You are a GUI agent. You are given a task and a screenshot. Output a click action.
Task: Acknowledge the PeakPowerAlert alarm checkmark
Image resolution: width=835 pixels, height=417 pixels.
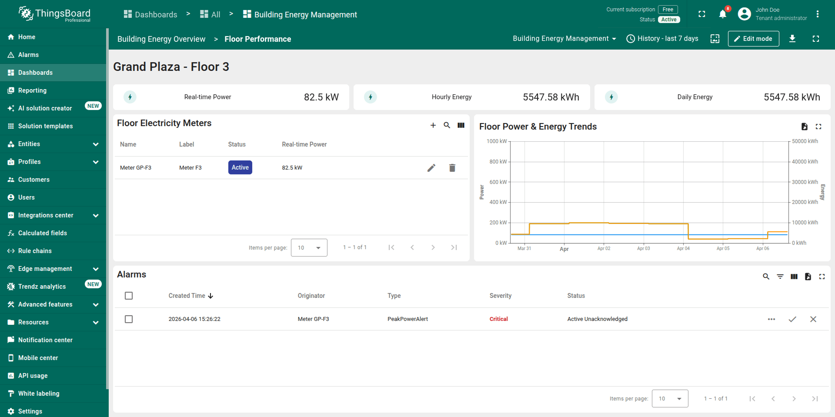coord(792,319)
